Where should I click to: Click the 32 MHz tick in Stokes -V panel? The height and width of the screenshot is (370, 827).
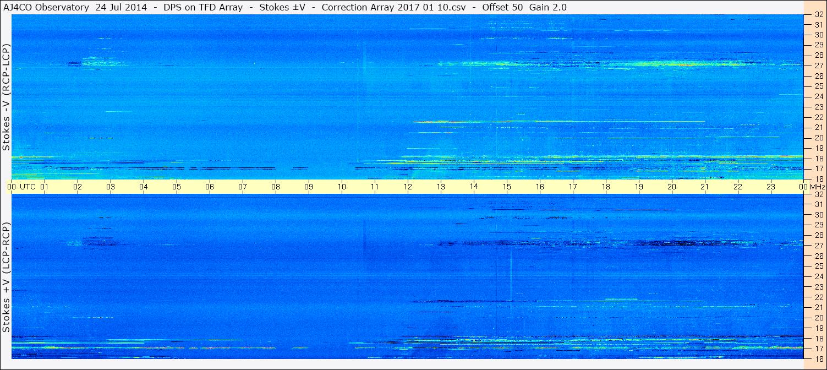click(x=818, y=15)
